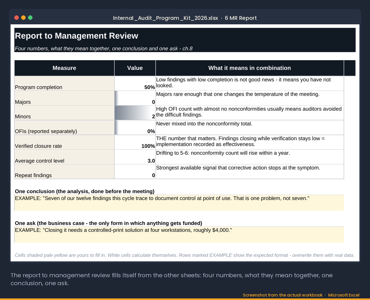Click the 3.0 Average control level value
Viewport: 370px width, 300px height.
click(x=135, y=157)
